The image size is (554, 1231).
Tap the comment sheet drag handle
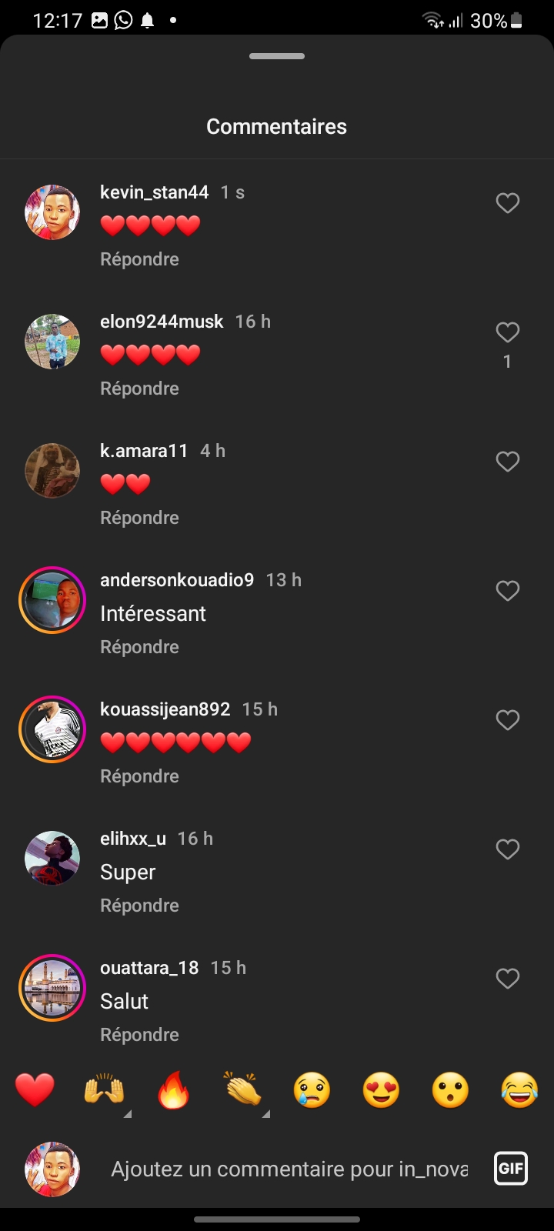pyautogui.click(x=277, y=56)
